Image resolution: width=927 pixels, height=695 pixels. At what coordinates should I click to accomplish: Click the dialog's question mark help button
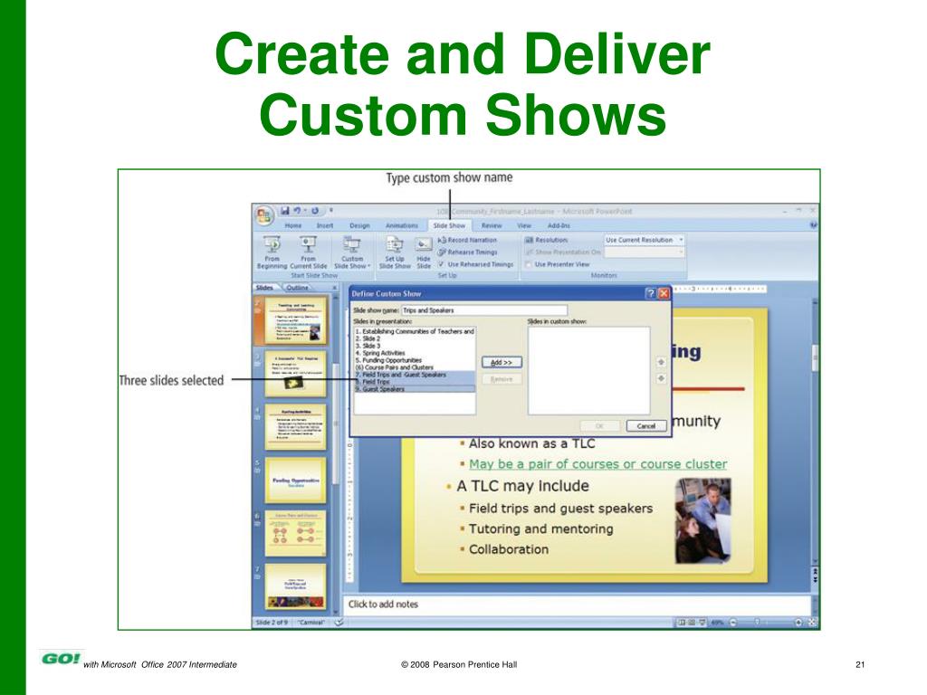[650, 293]
